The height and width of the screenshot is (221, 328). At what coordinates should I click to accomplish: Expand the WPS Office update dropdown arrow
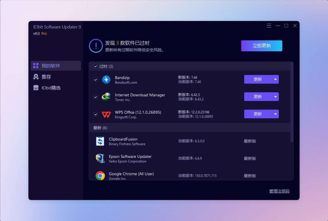tap(276, 114)
